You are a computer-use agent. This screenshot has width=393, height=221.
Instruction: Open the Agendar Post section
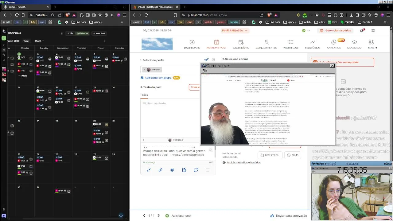point(216,45)
